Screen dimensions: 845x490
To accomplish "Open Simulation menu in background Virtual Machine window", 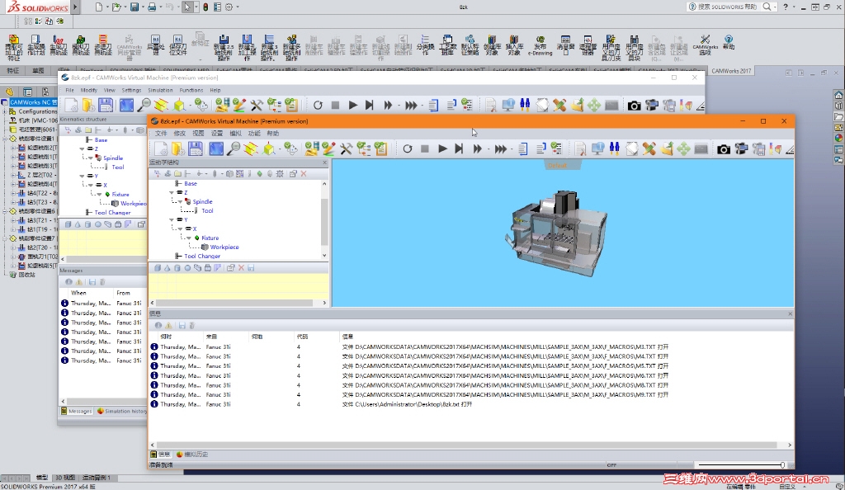I will [x=160, y=91].
